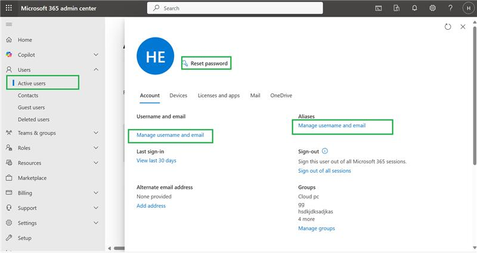Expand the Settings chevron in sidebar
The height and width of the screenshot is (253, 477).
click(x=96, y=223)
